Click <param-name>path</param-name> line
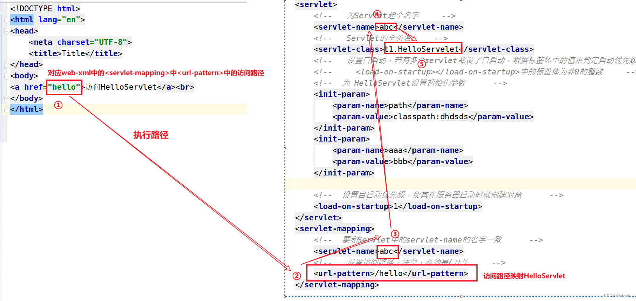Screen dimensions: 636x301 (x=400, y=105)
